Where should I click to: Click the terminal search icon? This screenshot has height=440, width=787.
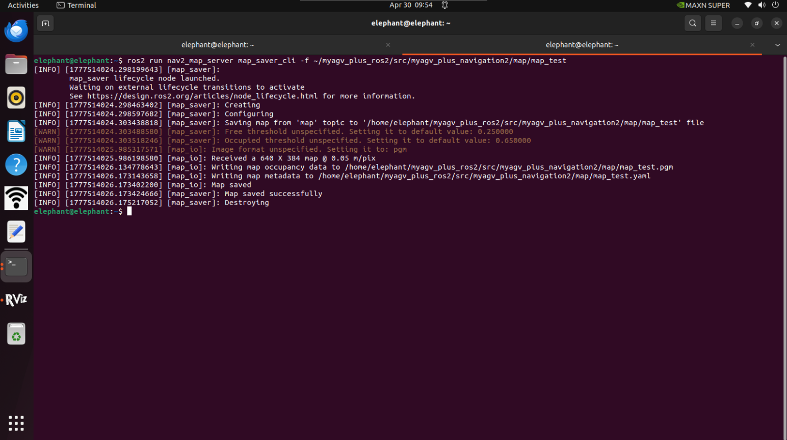click(x=692, y=23)
